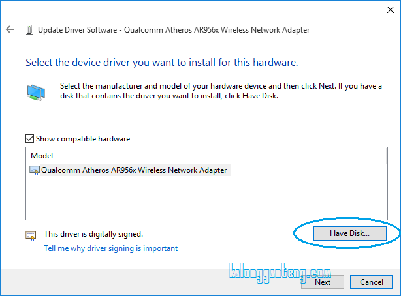Close the Update Driver Software window
Viewport: 401px width, 296px height.
click(x=391, y=10)
